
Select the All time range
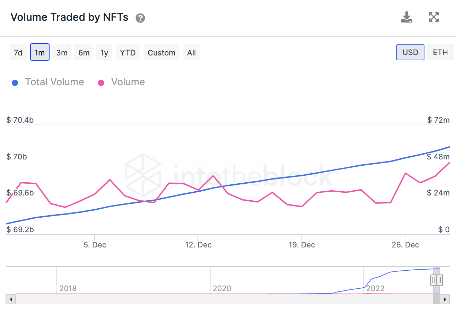pos(191,52)
